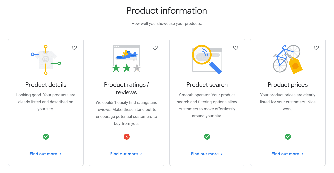Click the Product search card title

(x=207, y=85)
